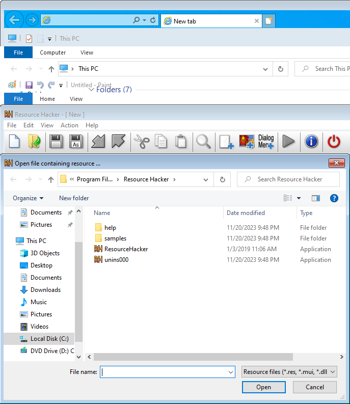Click the New folder button
Image resolution: width=350 pixels, height=404 pixels.
click(x=74, y=198)
